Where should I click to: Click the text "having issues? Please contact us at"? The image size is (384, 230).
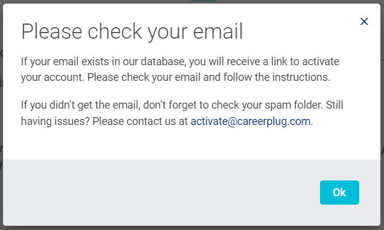pyautogui.click(x=104, y=121)
